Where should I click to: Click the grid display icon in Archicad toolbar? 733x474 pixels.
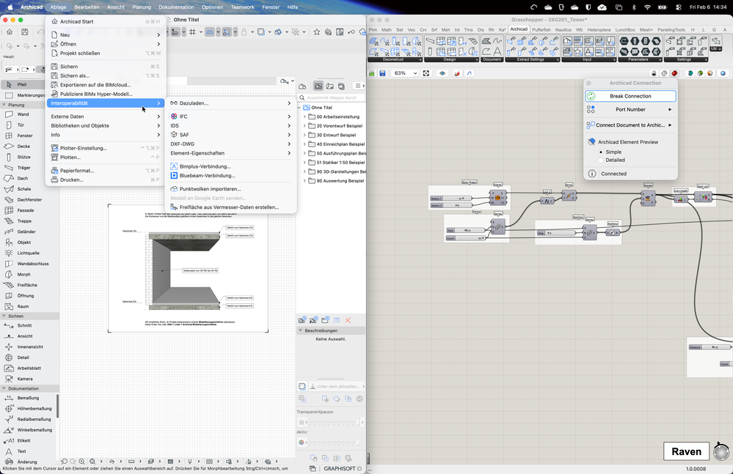[x=192, y=32]
